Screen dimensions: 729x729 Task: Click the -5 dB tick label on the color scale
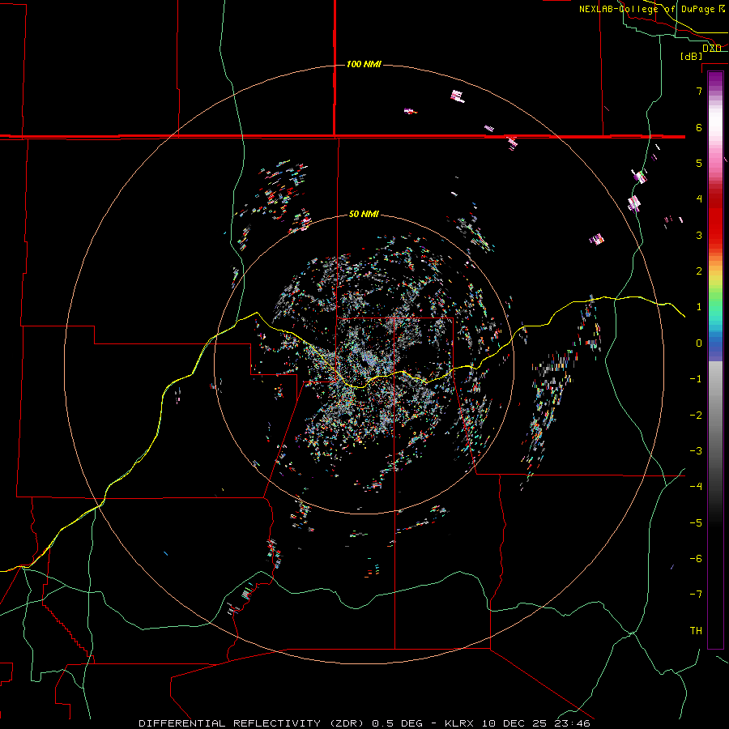pos(696,523)
